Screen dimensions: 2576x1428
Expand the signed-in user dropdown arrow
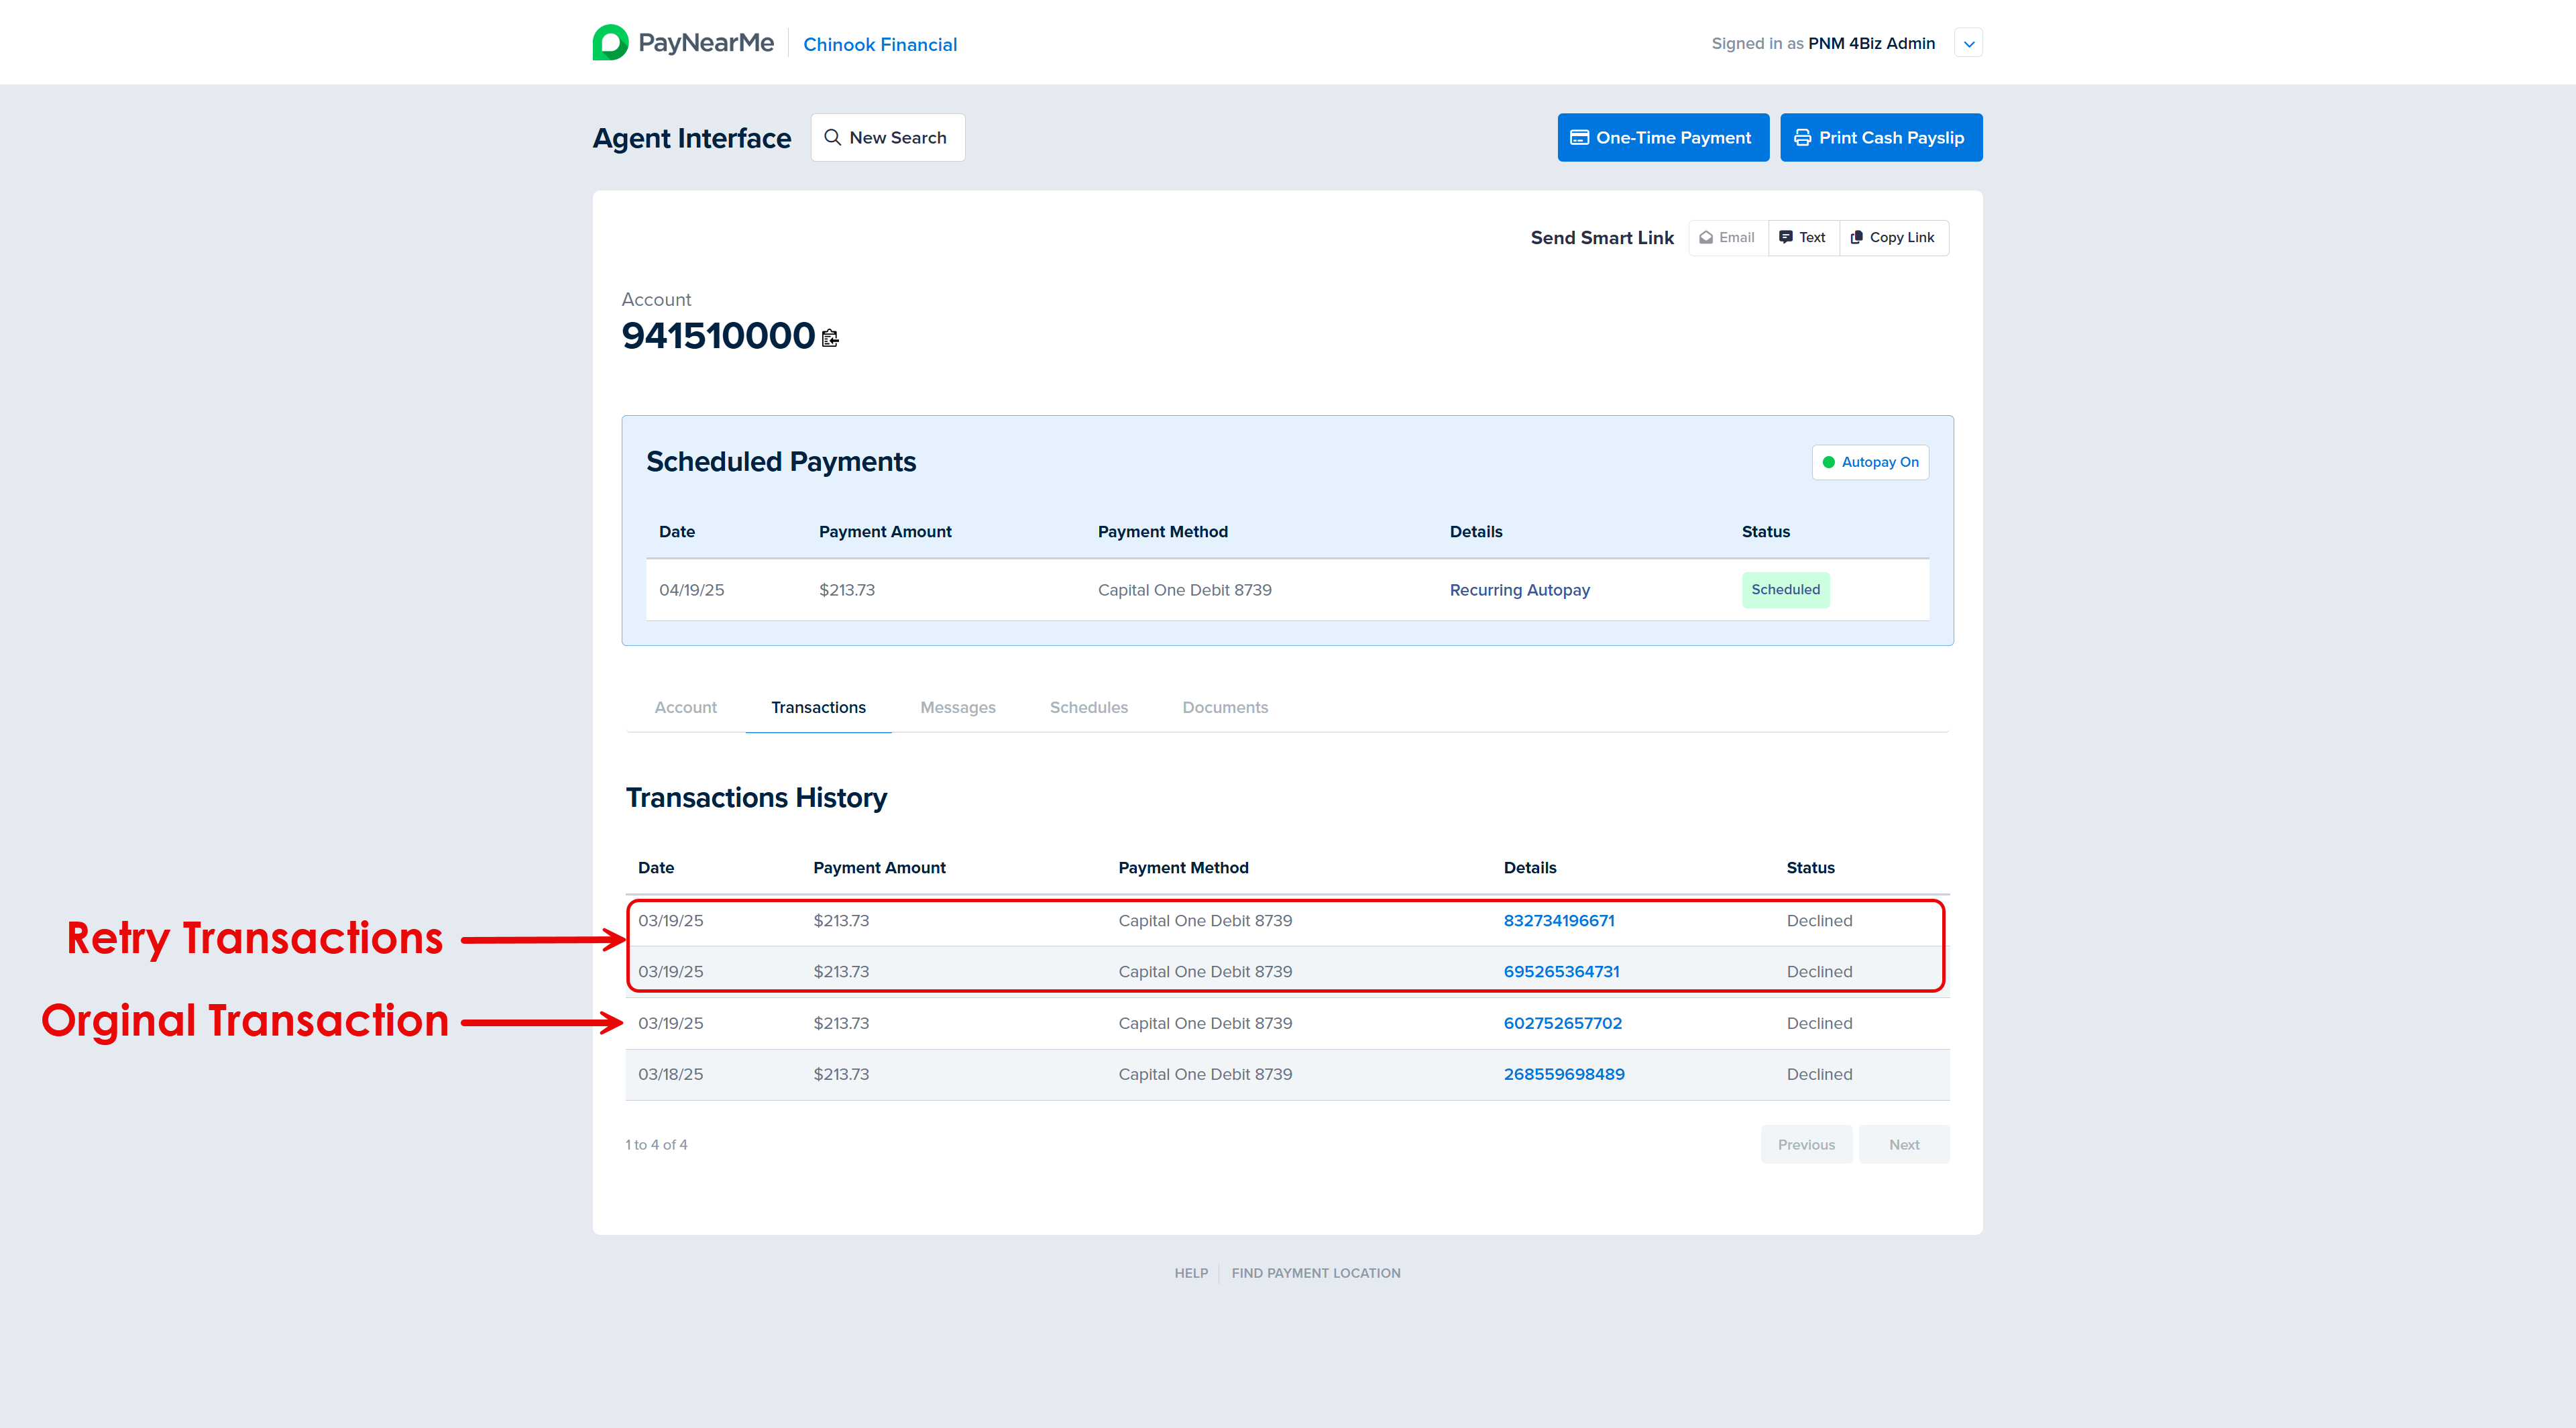click(x=1968, y=44)
